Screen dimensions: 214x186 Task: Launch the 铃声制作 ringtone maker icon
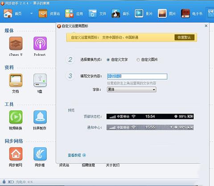coord(40,117)
